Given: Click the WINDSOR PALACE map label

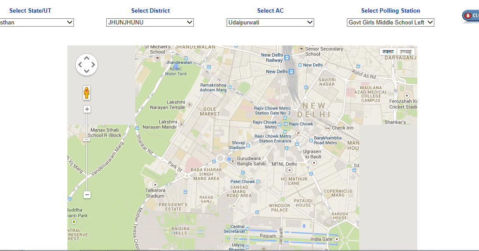Looking at the screenshot, I should (280, 208).
